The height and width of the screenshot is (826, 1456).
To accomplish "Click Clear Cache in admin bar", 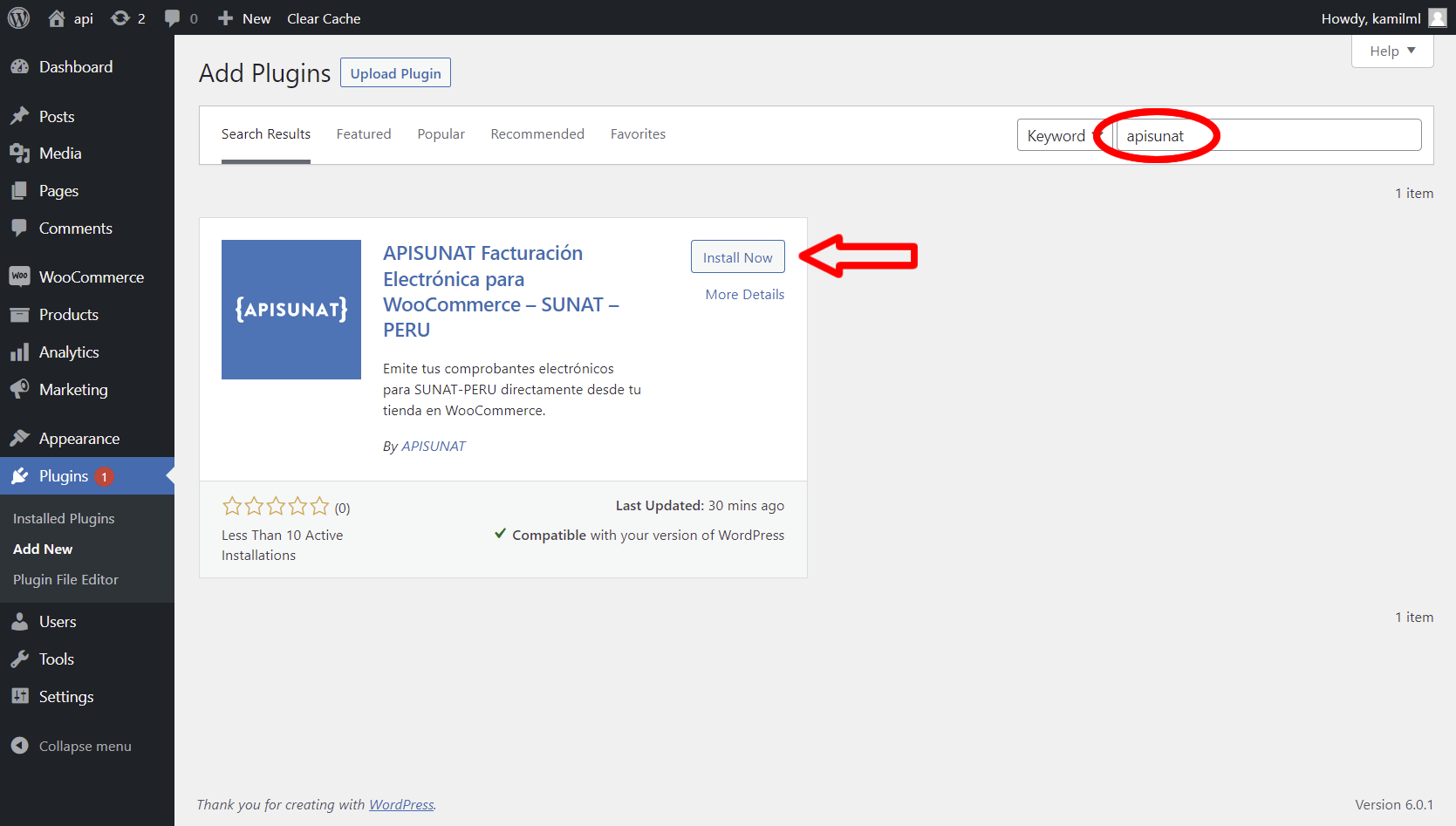I will (324, 18).
